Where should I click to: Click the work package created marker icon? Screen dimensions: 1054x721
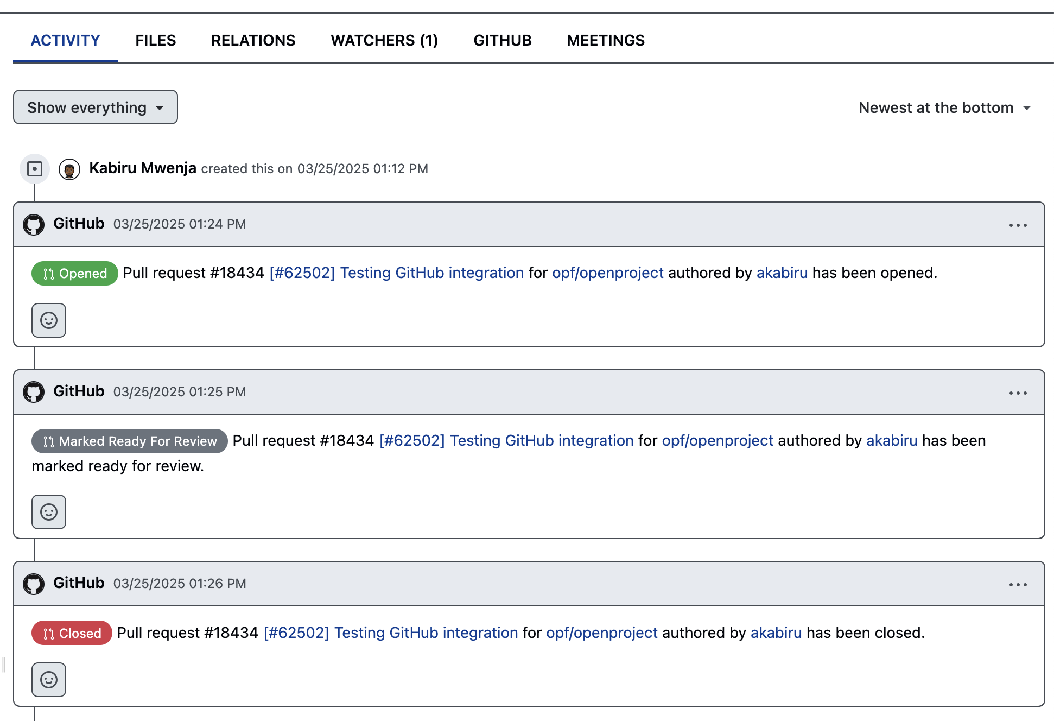(35, 169)
